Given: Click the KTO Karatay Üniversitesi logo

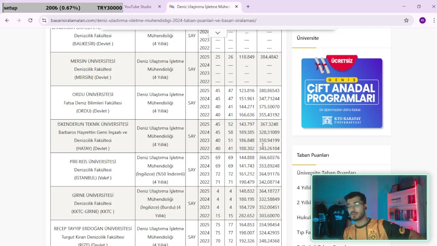Looking at the screenshot, I should coord(342,120).
